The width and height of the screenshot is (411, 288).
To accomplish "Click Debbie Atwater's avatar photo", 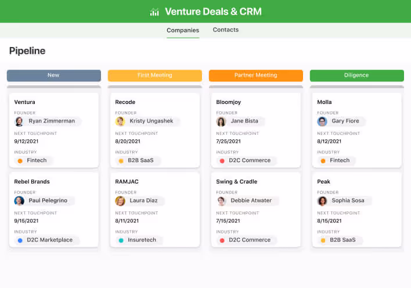I will tap(221, 201).
